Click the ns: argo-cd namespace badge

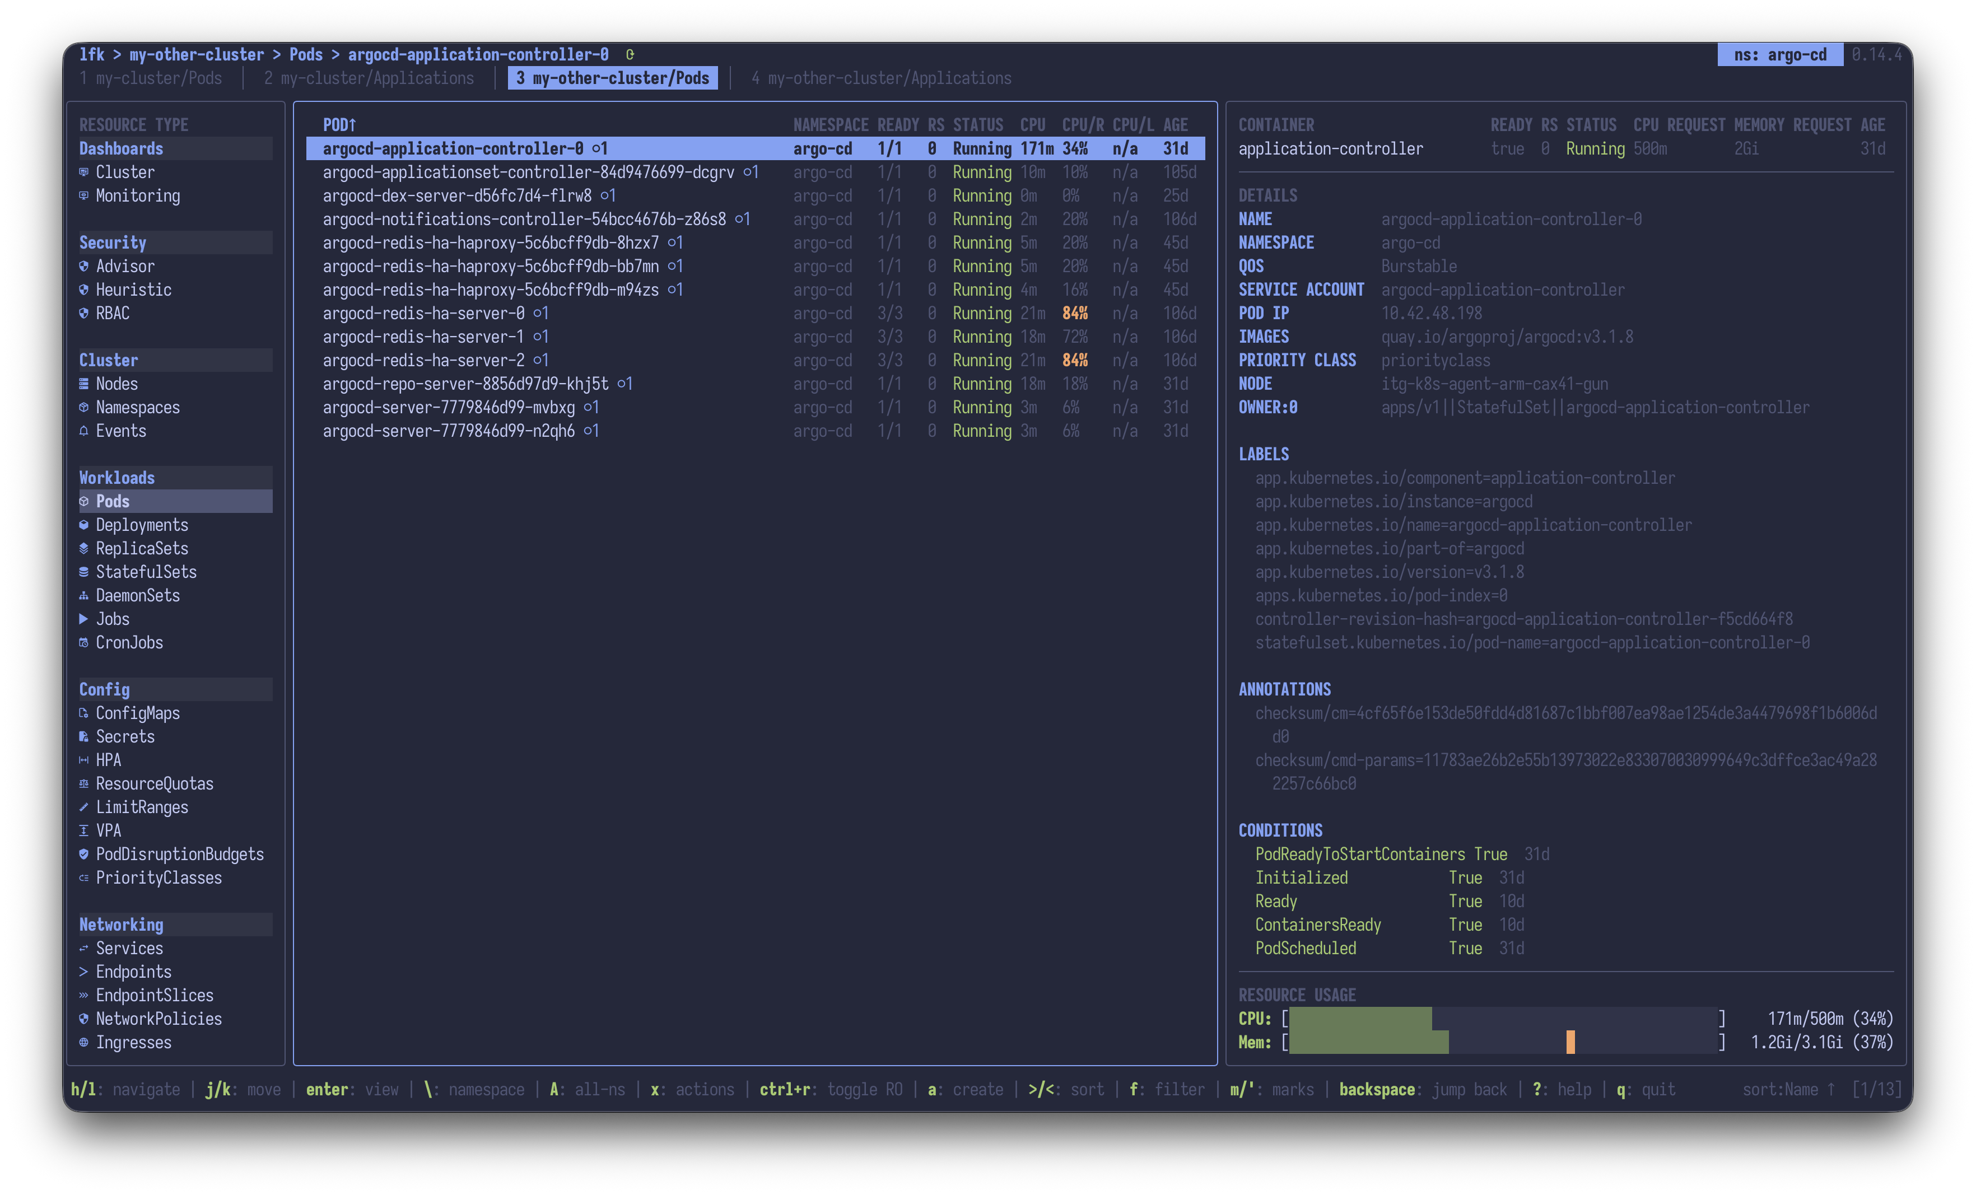tap(1779, 54)
